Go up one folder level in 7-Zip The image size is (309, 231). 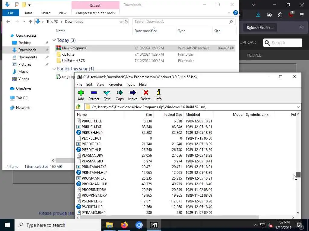78,107
